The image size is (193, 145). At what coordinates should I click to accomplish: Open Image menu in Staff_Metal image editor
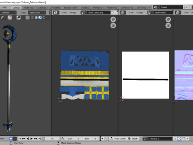(x=140, y=12)
